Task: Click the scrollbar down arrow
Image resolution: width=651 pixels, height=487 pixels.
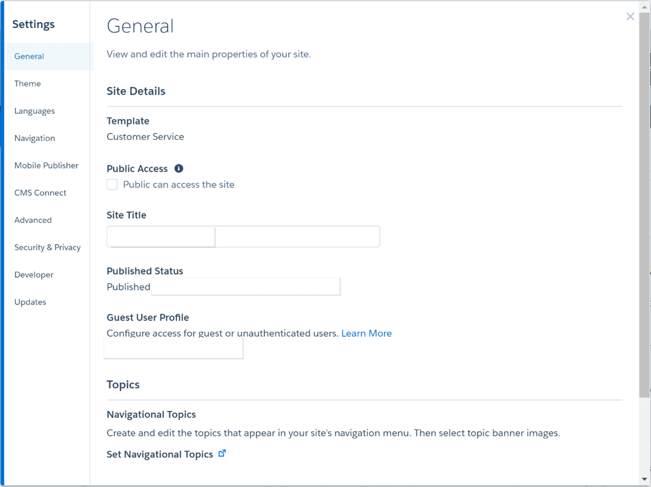Action: (x=644, y=479)
